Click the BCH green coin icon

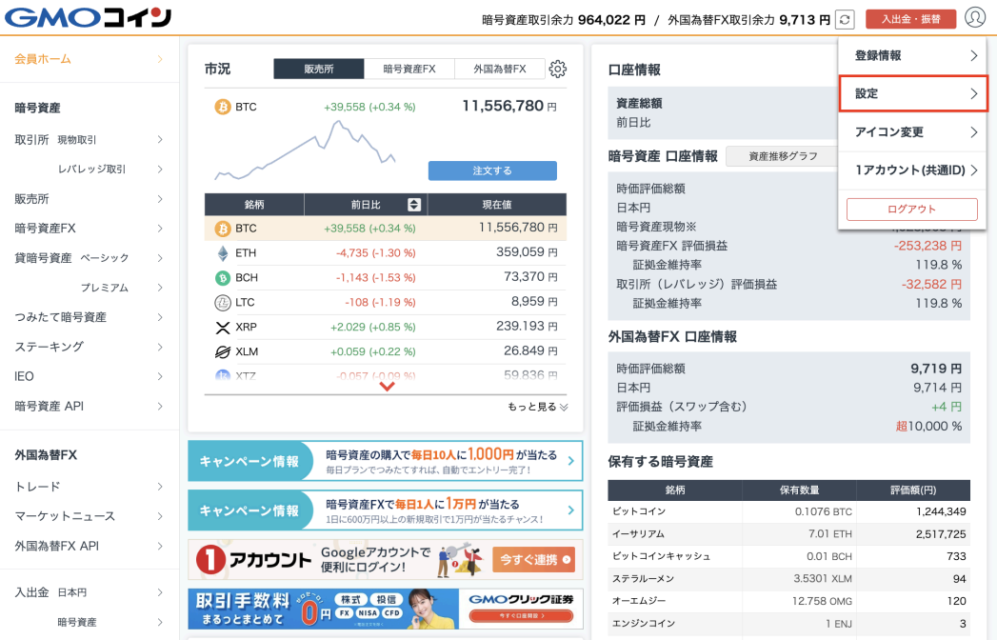[223, 278]
